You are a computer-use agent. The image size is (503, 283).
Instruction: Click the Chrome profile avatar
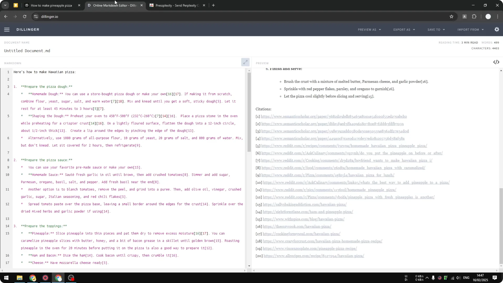[488, 17]
